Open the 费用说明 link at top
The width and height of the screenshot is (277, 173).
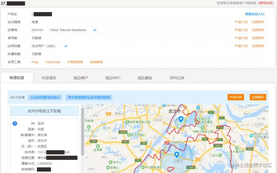pyautogui.click(x=266, y=3)
